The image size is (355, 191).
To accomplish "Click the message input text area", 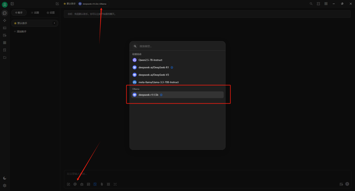I will point(207,176).
